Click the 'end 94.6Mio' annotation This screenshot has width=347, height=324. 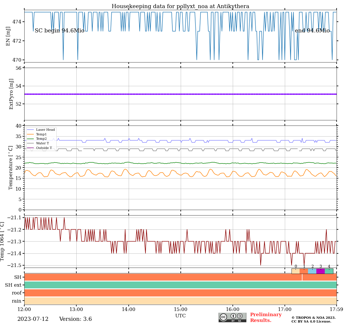[x=312, y=31]
